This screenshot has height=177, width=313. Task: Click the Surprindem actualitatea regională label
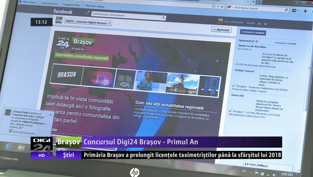(x=82, y=57)
